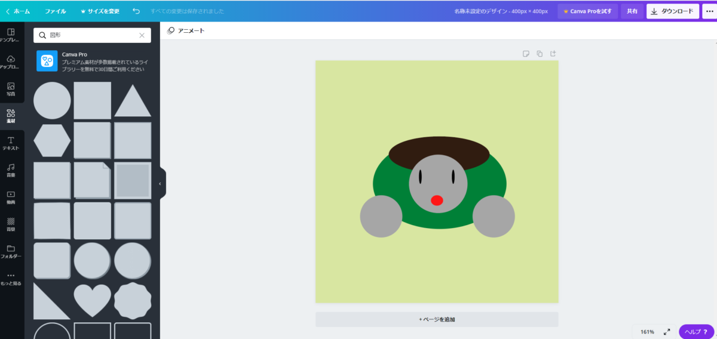This screenshot has height=339, width=717.
Task: Insert the plain square shape in top row
Action: [x=92, y=100]
